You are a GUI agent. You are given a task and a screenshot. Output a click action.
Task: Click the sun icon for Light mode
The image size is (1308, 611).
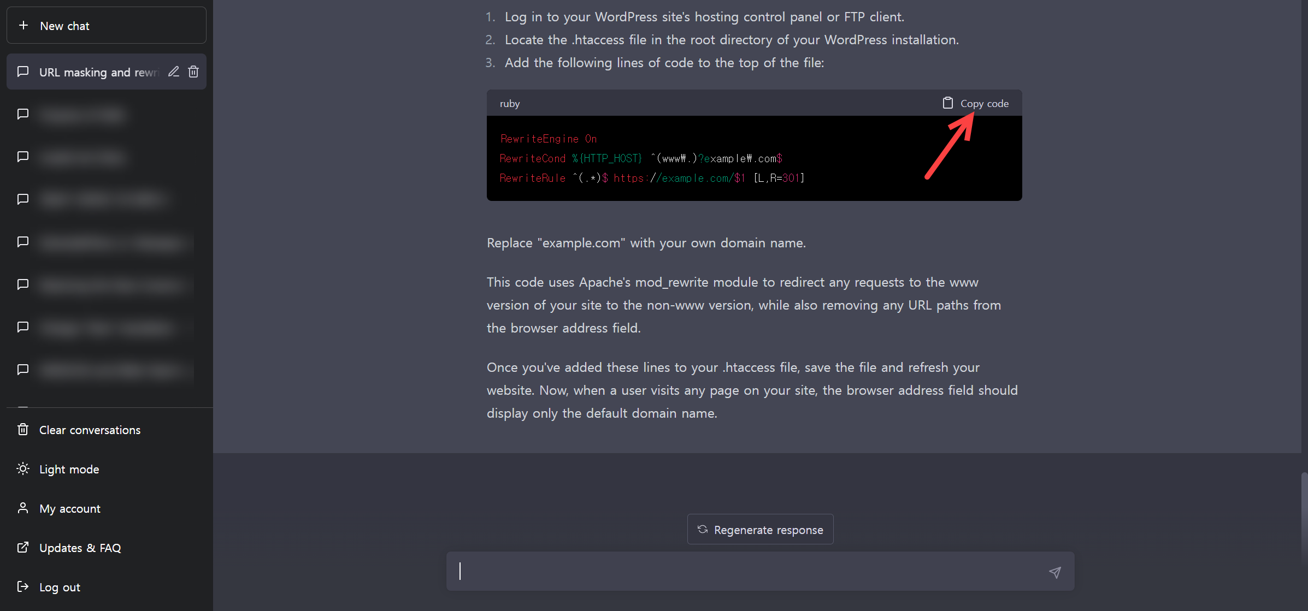23,468
